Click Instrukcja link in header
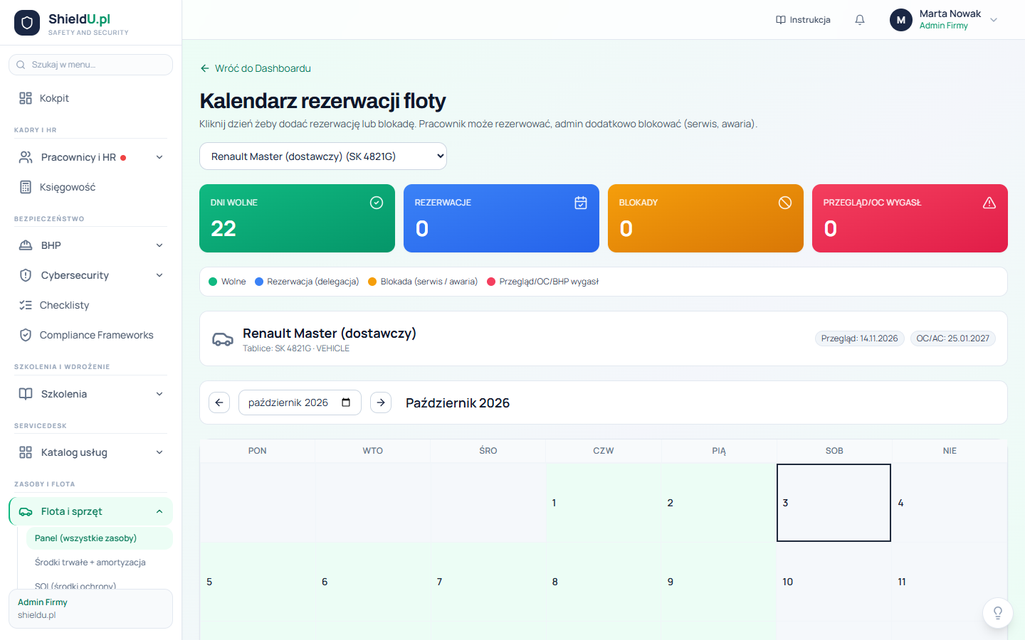Screen dimensions: 1025x640 tap(803, 20)
